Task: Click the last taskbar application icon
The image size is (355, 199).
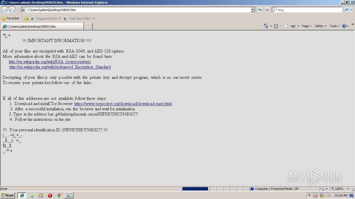Action: [x=69, y=195]
